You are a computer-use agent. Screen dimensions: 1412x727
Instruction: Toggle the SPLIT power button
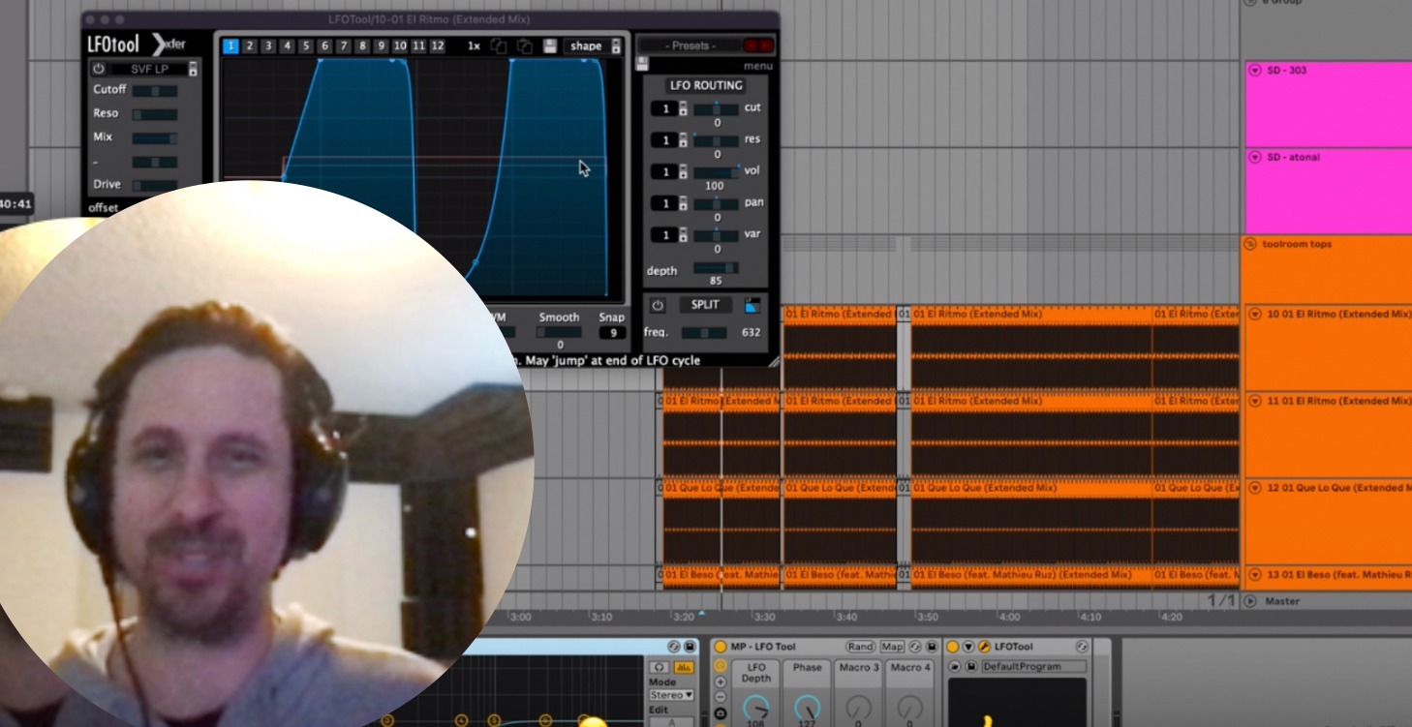658,305
